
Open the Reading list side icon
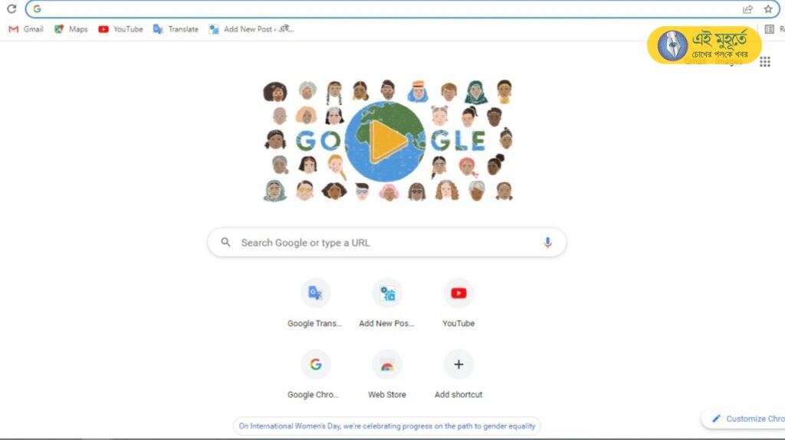pyautogui.click(x=770, y=30)
